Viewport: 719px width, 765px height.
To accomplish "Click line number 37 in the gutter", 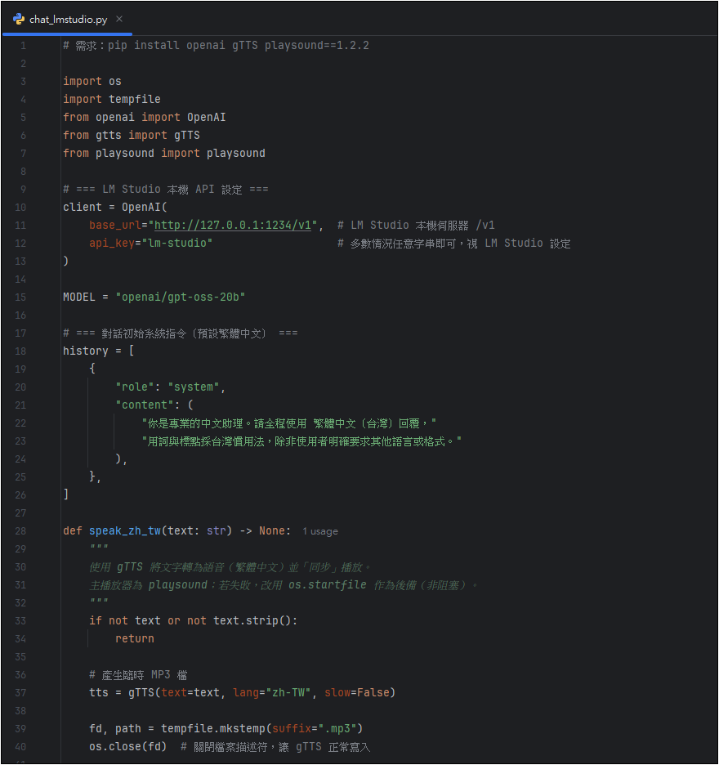I will 20,692.
